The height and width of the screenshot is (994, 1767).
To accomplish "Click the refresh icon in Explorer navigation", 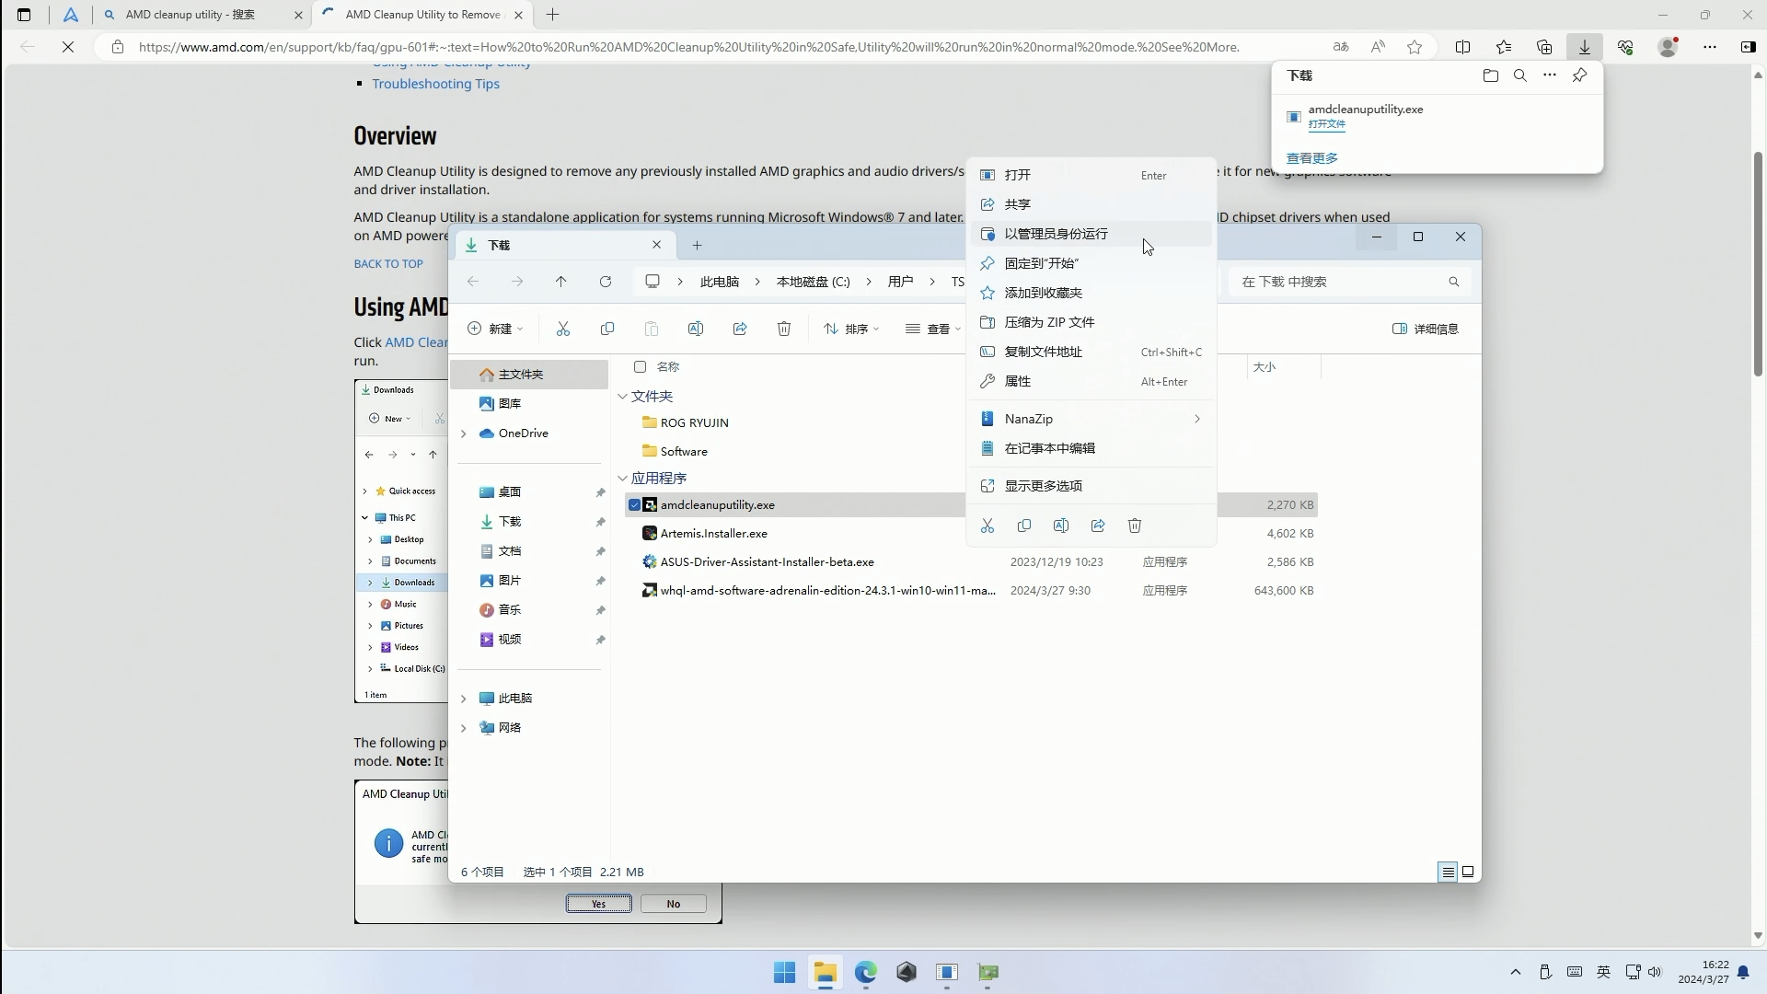I will click(606, 282).
